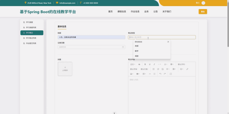This screenshot has height=114, width=229.
Task: Click inside the note content text area
Action: tap(162, 95)
